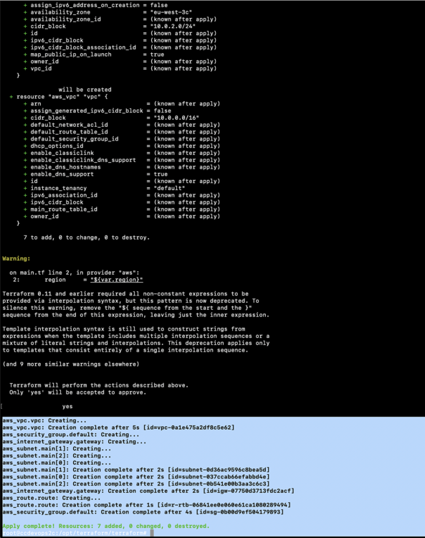The image size is (425, 538).
Task: Select the "10.0.2.0/24" cidr_block value
Action: tap(173, 27)
